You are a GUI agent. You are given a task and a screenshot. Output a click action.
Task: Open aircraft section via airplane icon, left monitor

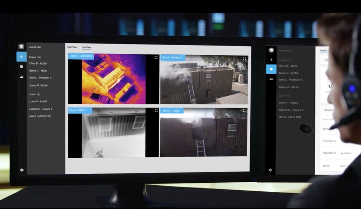22,56
